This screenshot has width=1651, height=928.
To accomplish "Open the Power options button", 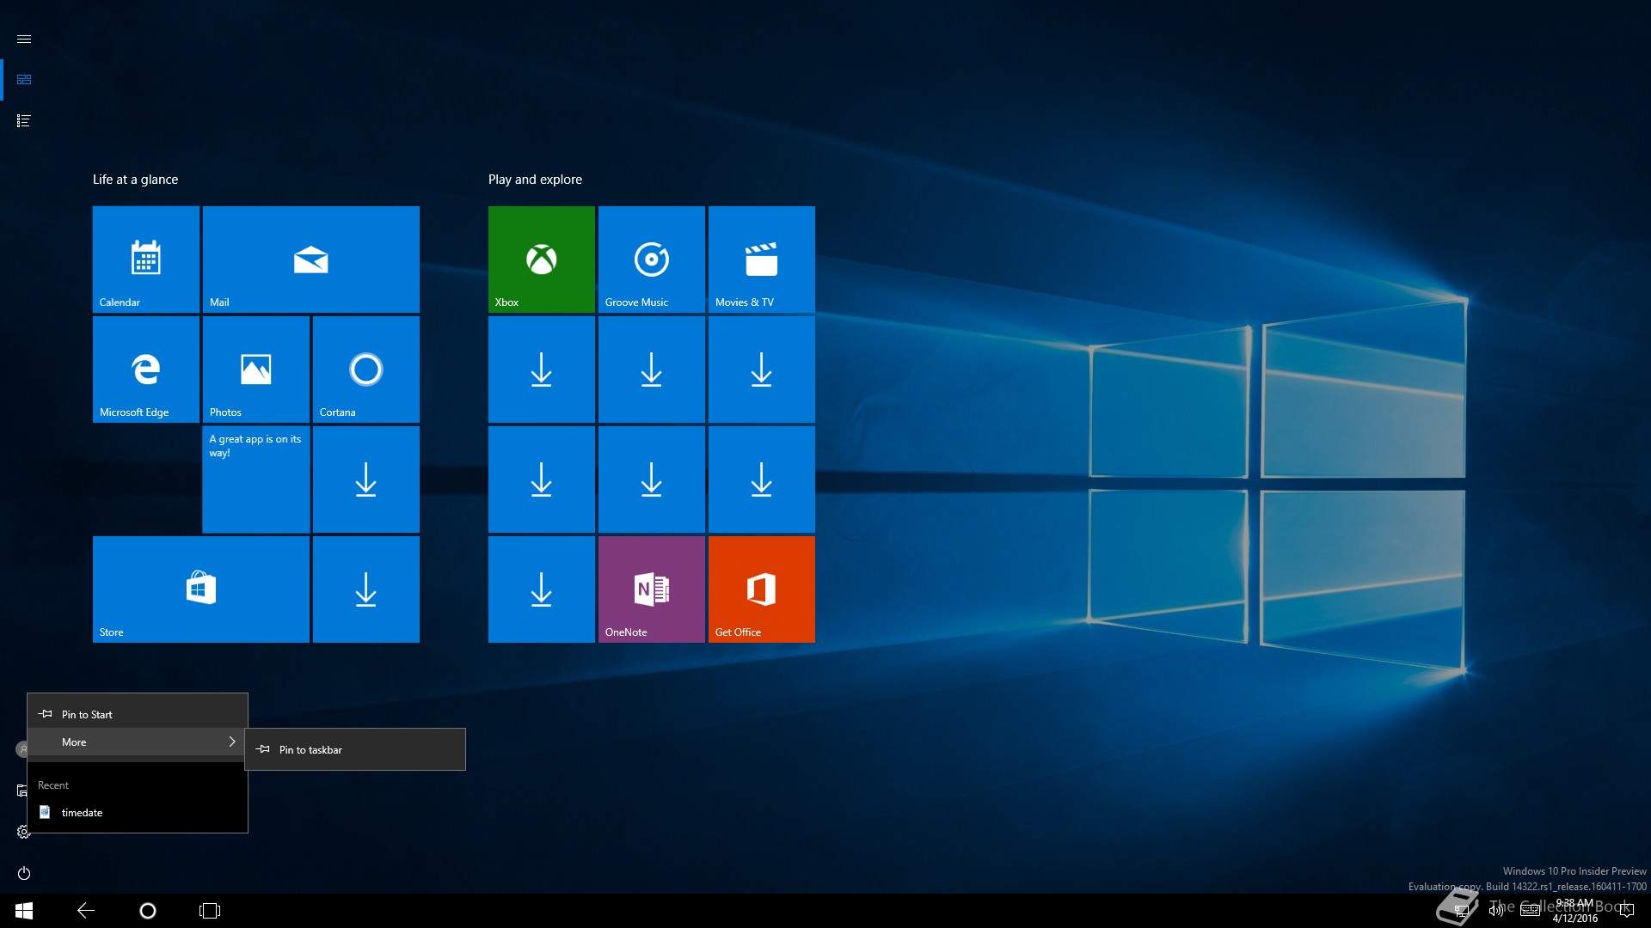I will tap(24, 873).
